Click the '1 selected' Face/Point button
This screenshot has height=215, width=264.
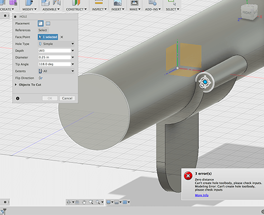tap(48, 37)
